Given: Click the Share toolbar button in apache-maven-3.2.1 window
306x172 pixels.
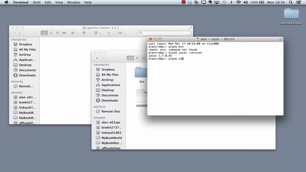Looking at the screenshot, I should 109,33.
